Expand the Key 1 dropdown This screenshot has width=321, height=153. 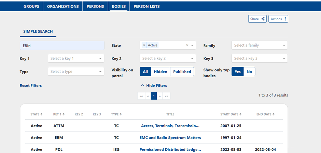click(76, 59)
